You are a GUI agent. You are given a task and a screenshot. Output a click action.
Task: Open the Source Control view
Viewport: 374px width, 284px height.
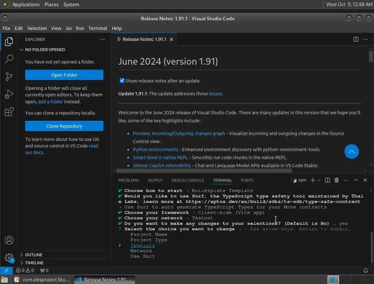point(9,77)
